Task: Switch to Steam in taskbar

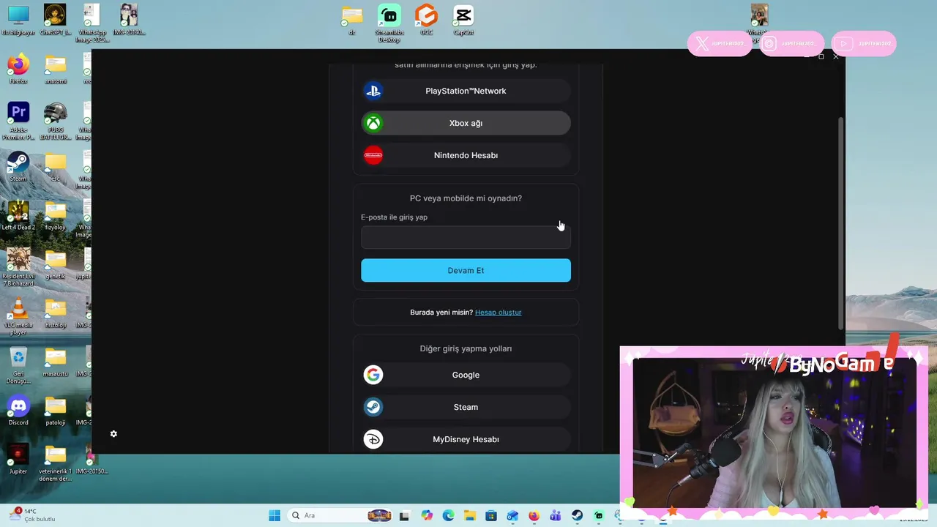Action: pos(578,515)
